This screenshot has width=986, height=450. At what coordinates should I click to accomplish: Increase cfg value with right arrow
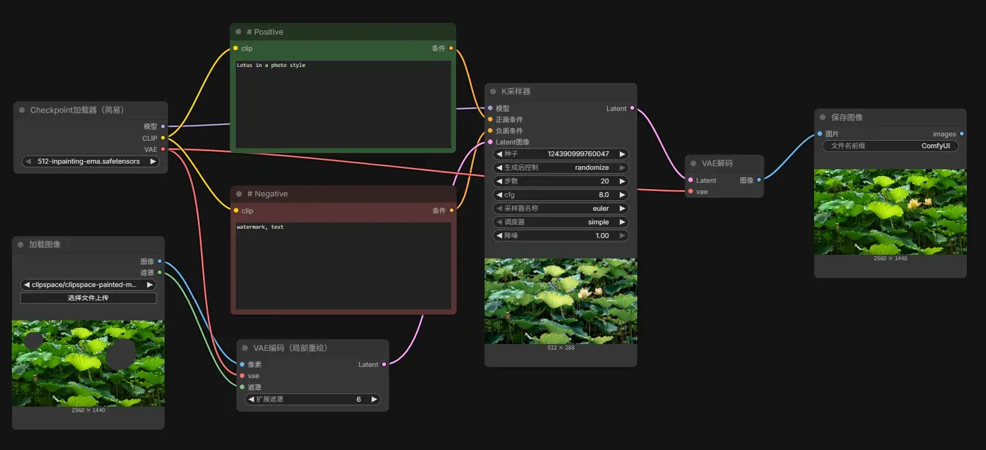click(622, 195)
